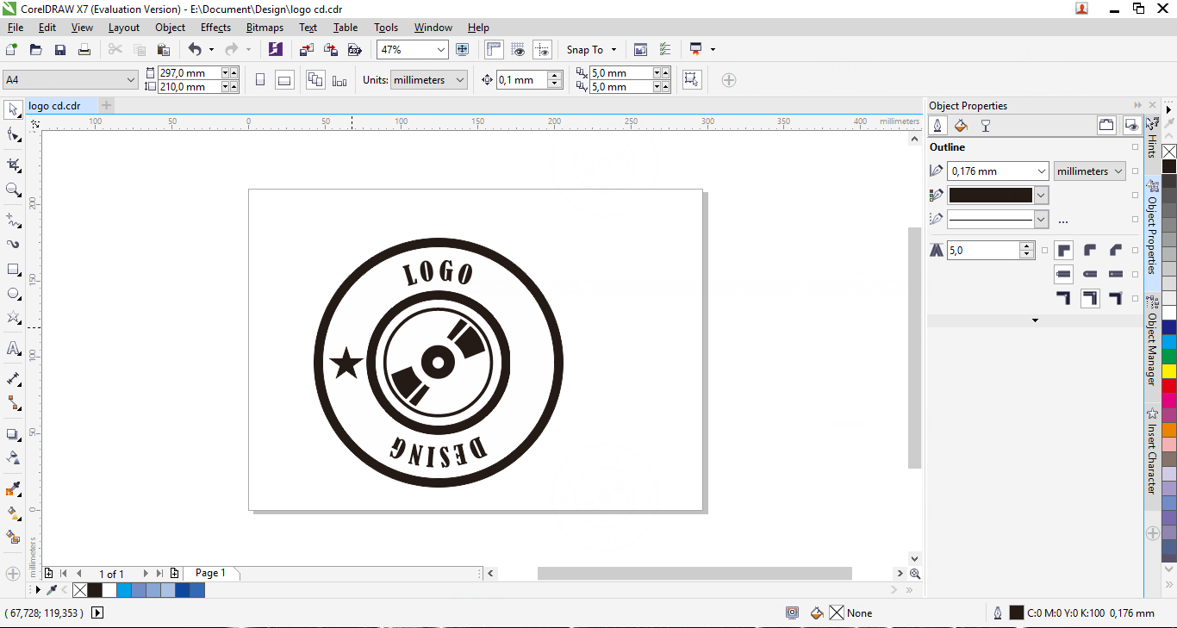Open the Bitmaps menu

[x=265, y=28]
